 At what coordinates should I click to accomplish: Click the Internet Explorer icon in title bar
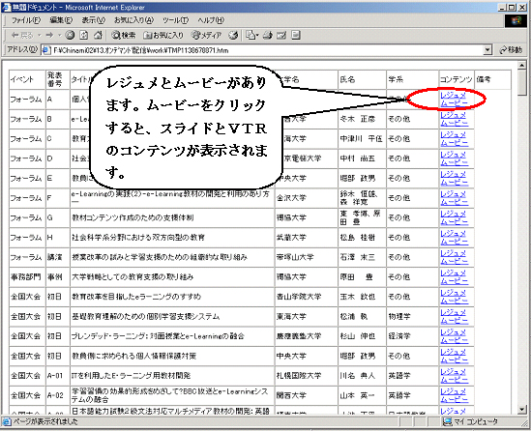(x=6, y=7)
